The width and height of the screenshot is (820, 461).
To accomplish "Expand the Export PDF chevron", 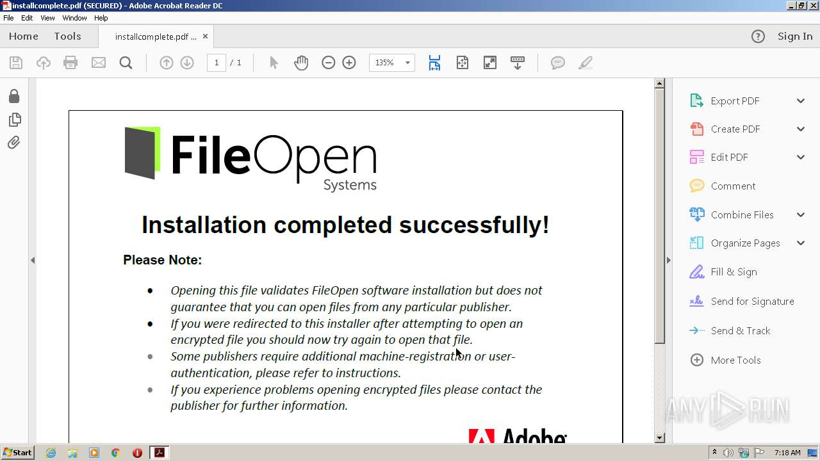I will click(801, 101).
